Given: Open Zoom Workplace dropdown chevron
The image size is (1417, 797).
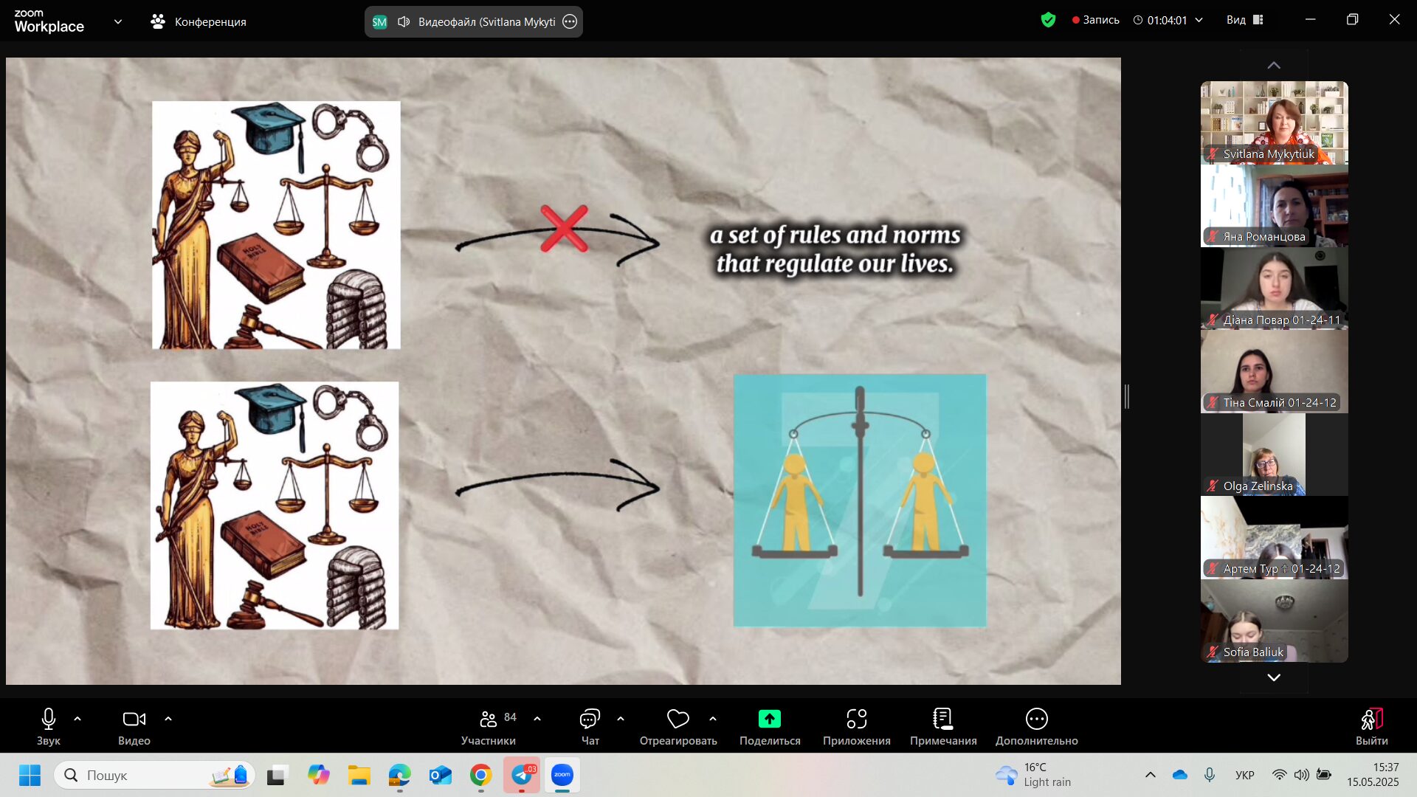Looking at the screenshot, I should (x=118, y=21).
